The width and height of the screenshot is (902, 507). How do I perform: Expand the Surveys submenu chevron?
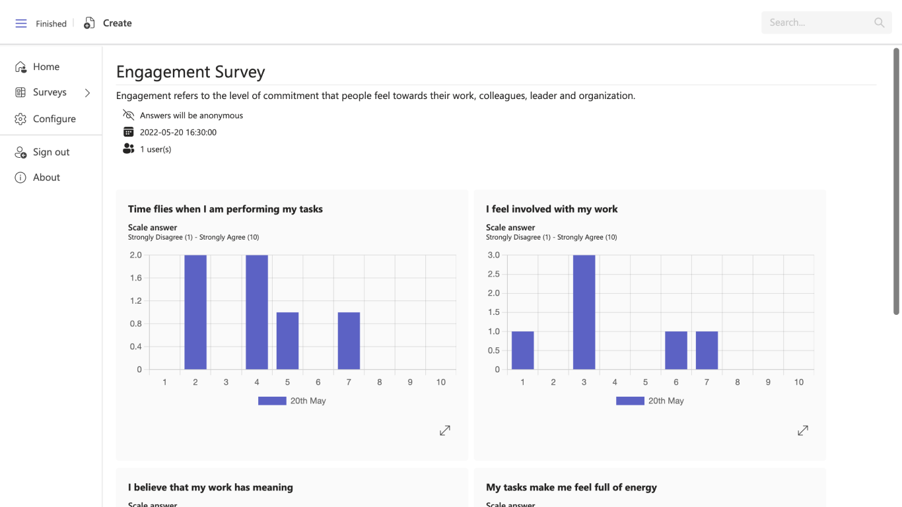[x=87, y=93]
